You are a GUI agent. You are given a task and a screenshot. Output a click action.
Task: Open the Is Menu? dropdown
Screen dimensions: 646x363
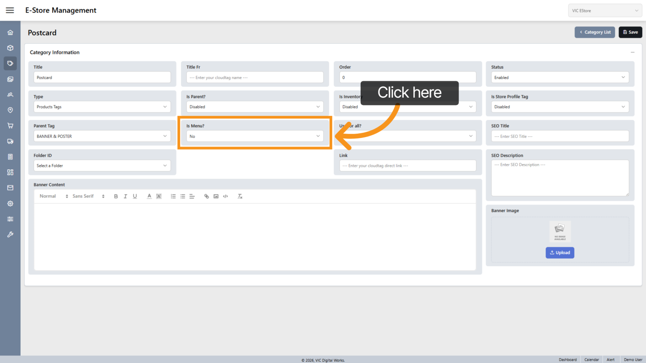pyautogui.click(x=255, y=136)
